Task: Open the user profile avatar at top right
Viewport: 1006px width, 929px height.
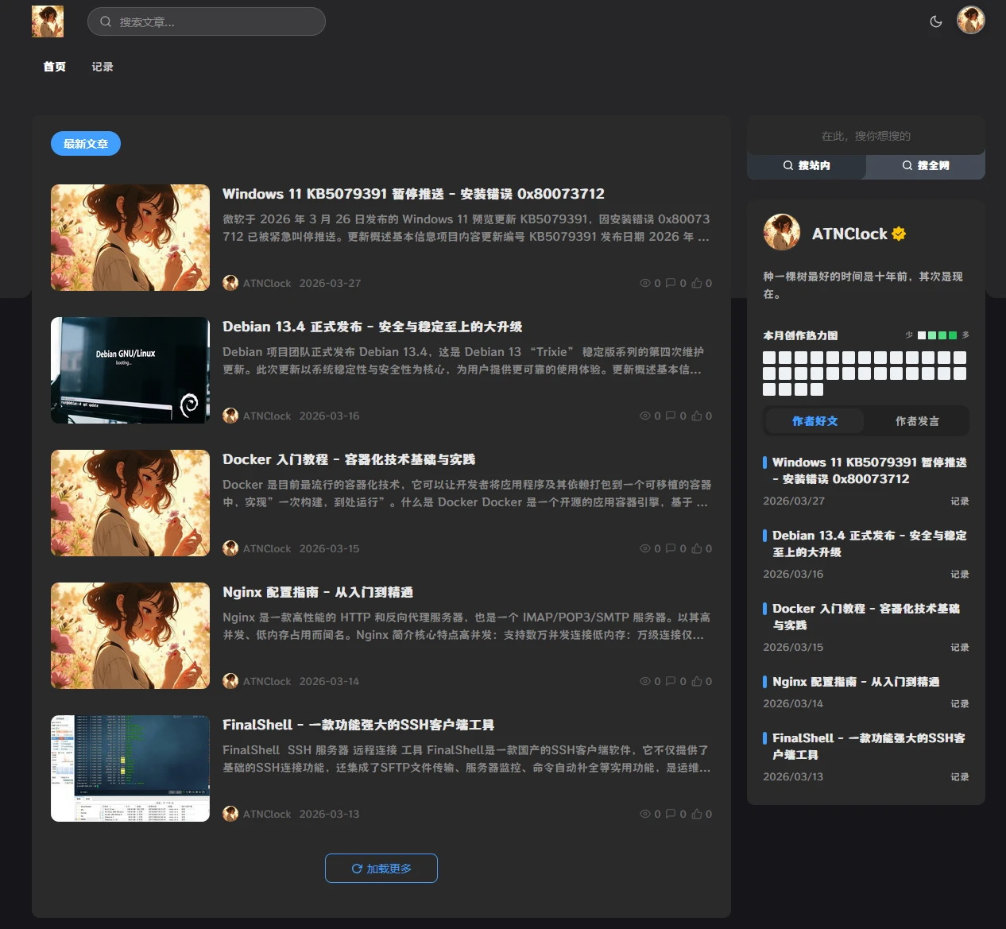Action: click(x=971, y=20)
